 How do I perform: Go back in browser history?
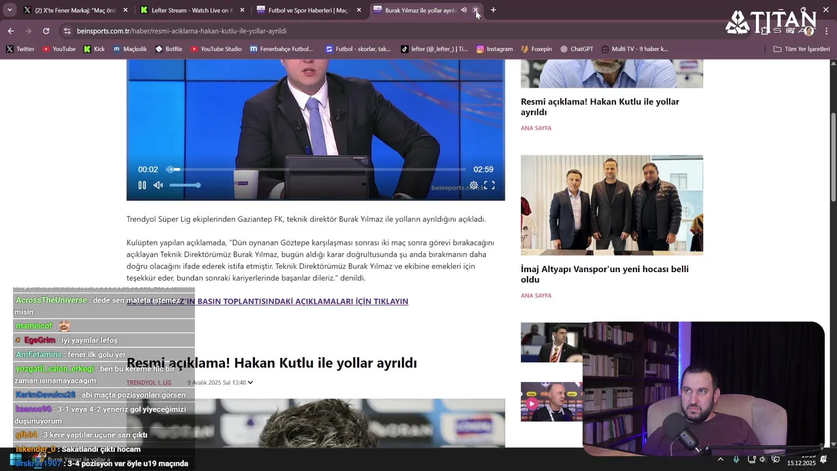10,31
